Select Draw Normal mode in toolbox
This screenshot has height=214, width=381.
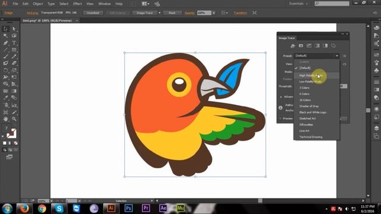[5, 150]
